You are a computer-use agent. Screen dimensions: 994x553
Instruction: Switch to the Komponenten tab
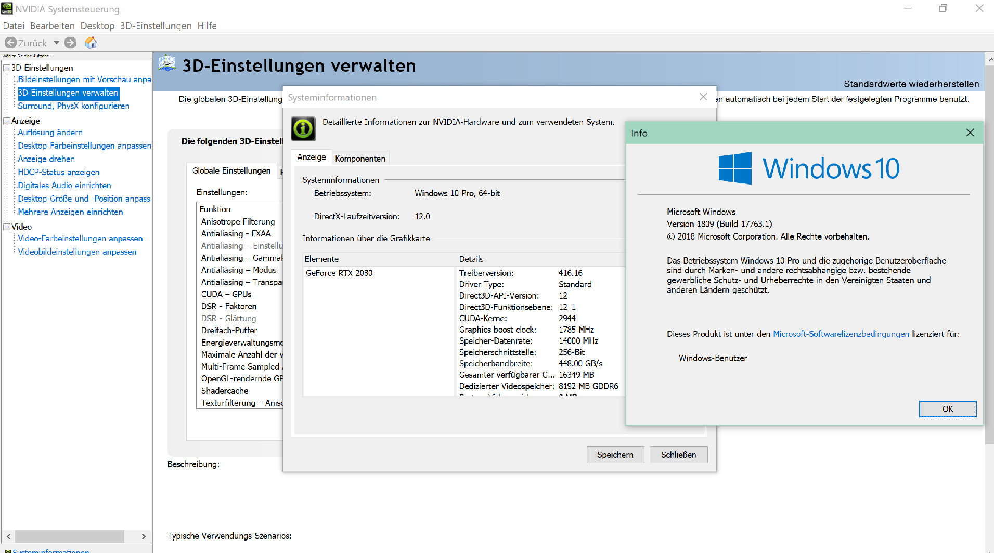[360, 158]
